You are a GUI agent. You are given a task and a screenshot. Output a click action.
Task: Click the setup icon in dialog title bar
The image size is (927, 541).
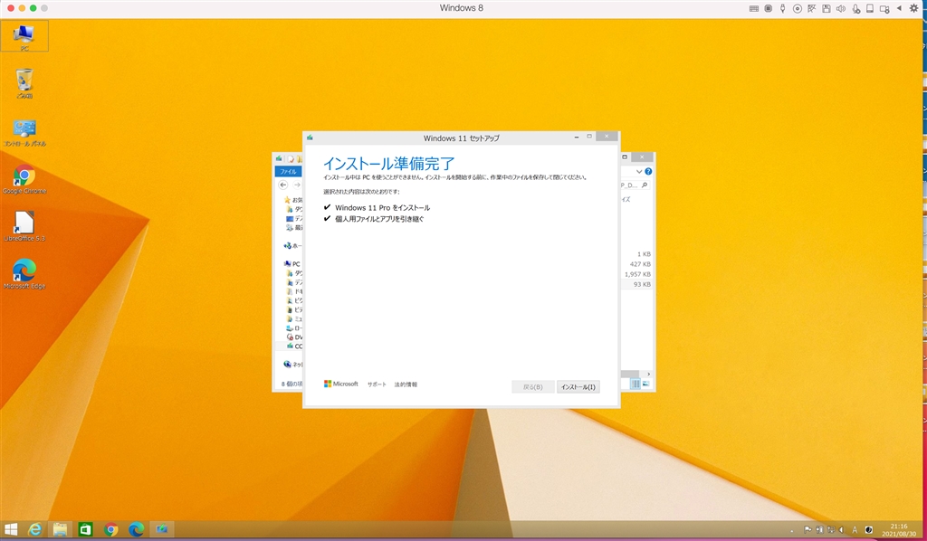click(310, 138)
